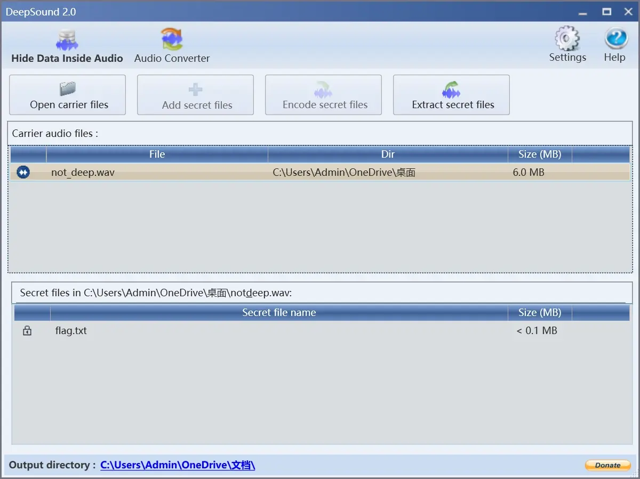Click the secret files Size (MB) header
Screen dimensions: 640x479
540,313
